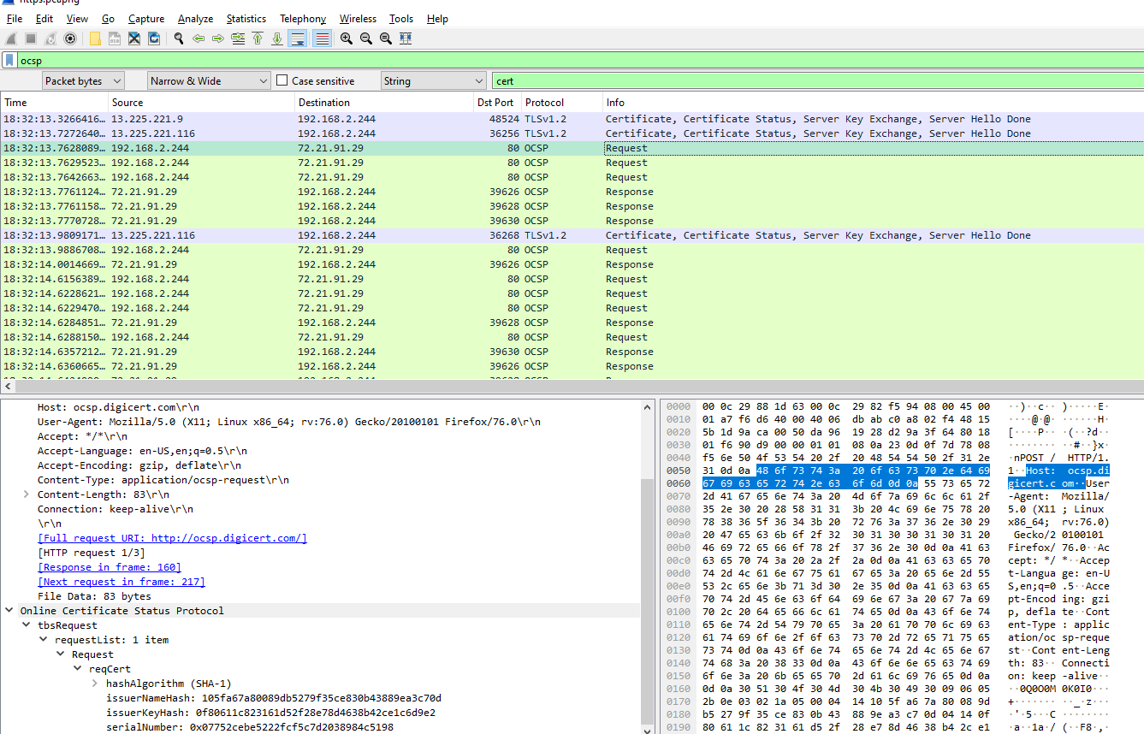Open the Packet bytes search-in dropdown
This screenshot has height=734, width=1144.
[83, 81]
